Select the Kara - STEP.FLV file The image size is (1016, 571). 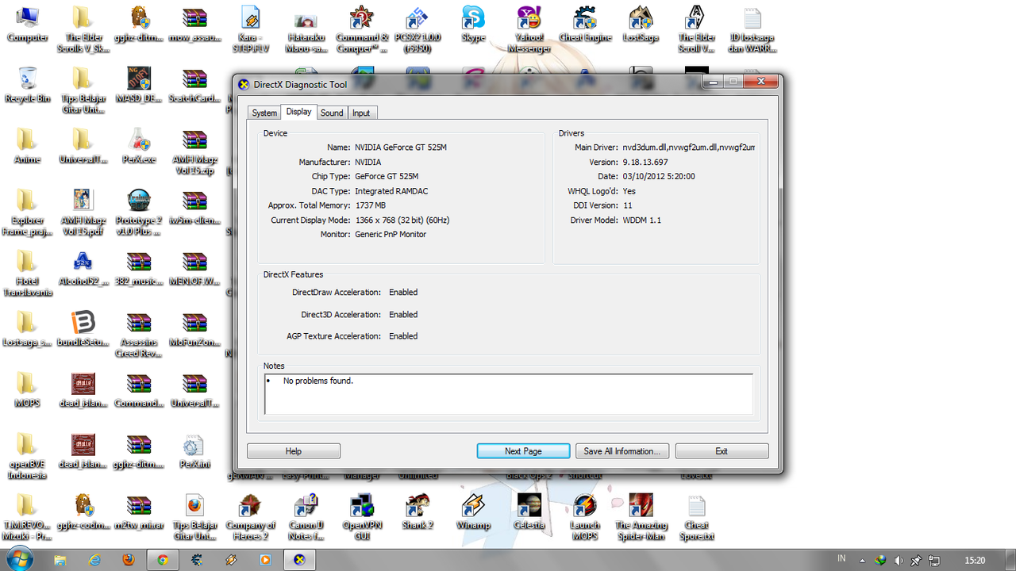pyautogui.click(x=251, y=29)
